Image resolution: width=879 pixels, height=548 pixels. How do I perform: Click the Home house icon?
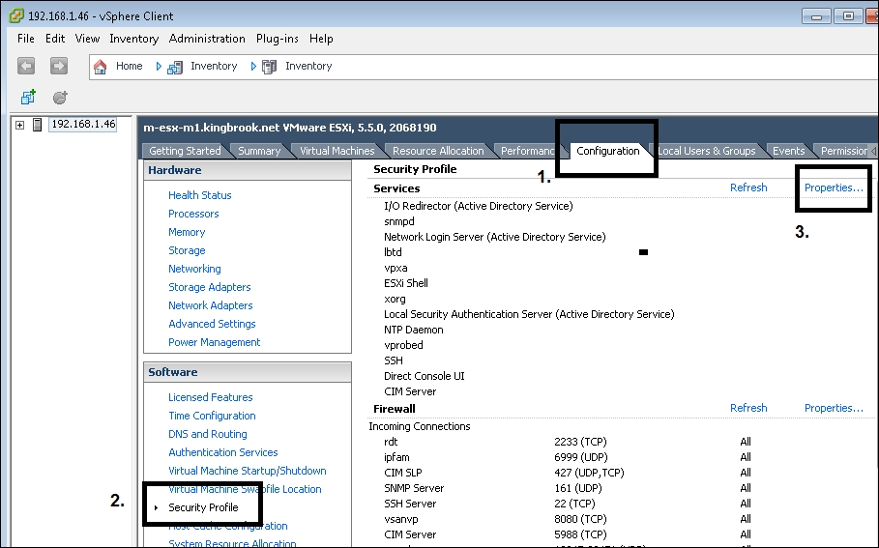100,67
